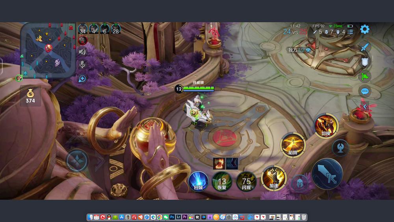
Task: Open QQ penguin from the Dock
Action: (109, 217)
